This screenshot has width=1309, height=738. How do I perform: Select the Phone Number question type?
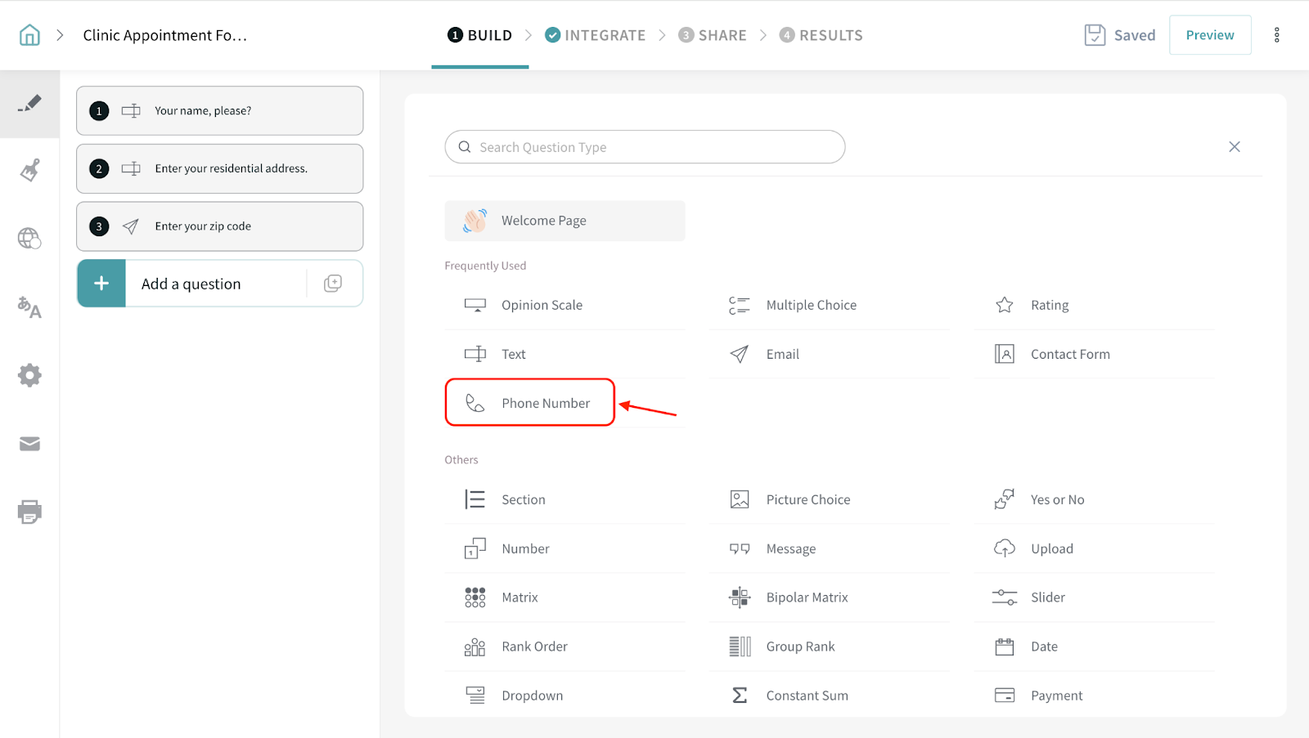tap(530, 403)
